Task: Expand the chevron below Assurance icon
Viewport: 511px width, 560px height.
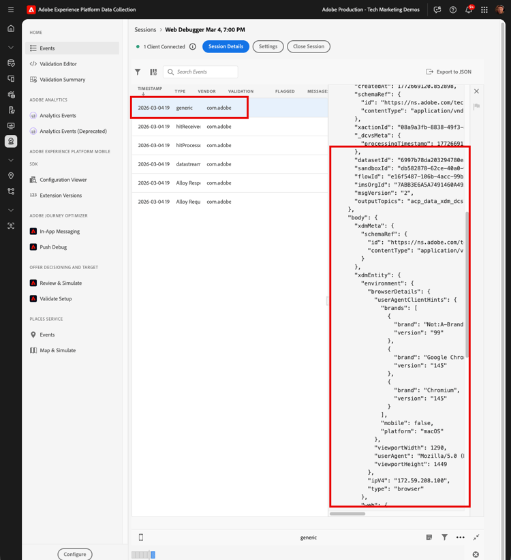Action: tap(11, 160)
